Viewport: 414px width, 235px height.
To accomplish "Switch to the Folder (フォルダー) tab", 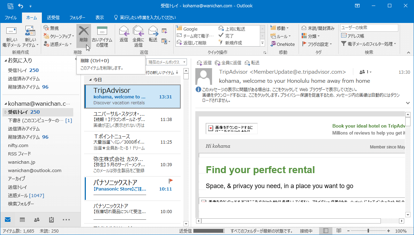I will click(x=77, y=18).
